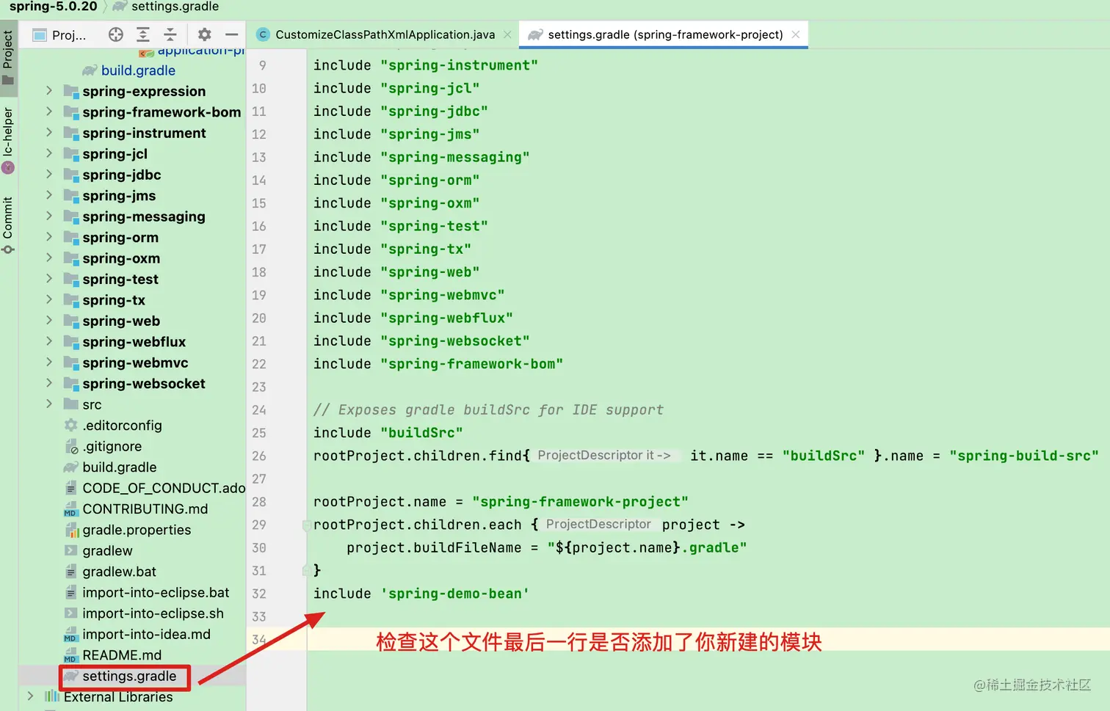Expand the External Libraries node
This screenshot has width=1110, height=711.
pyautogui.click(x=30, y=696)
